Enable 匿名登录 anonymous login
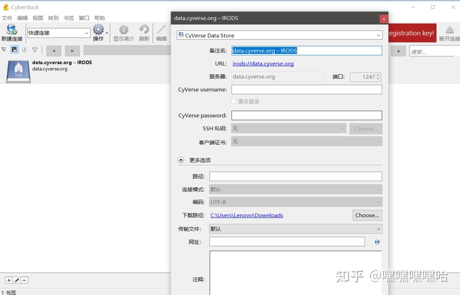The height and width of the screenshot is (295, 460). [x=234, y=101]
